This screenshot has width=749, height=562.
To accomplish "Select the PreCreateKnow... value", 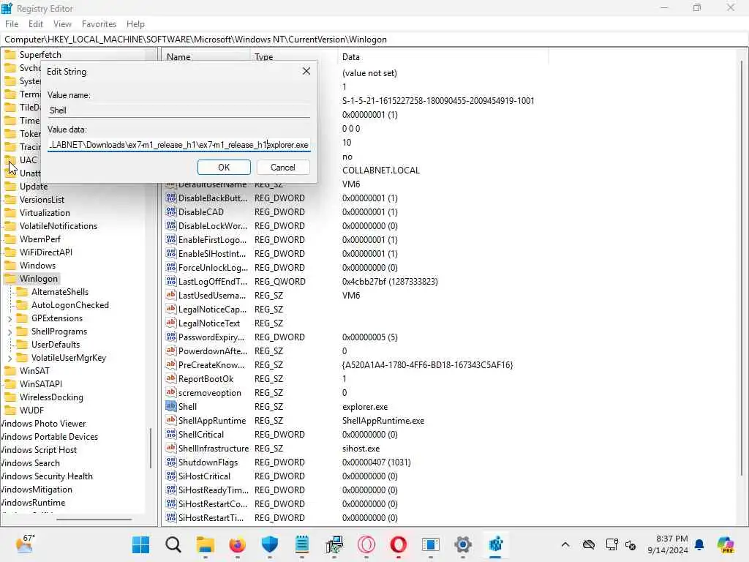I will point(211,364).
